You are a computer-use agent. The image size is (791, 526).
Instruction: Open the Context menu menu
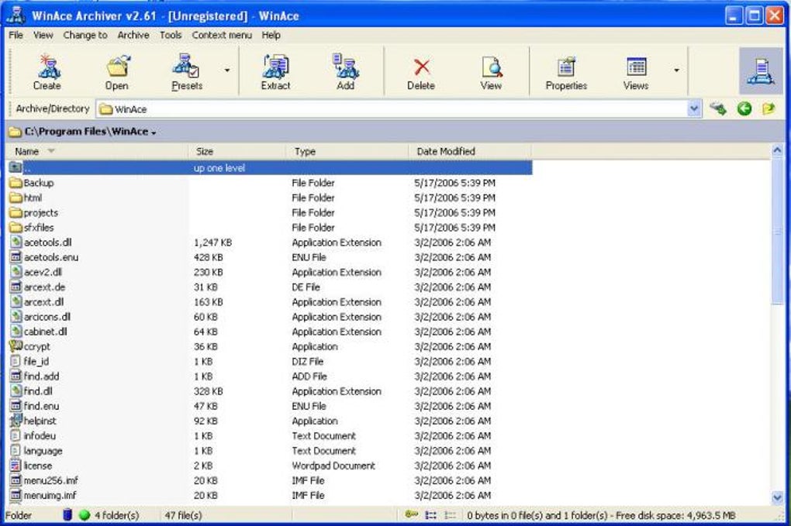click(x=222, y=35)
